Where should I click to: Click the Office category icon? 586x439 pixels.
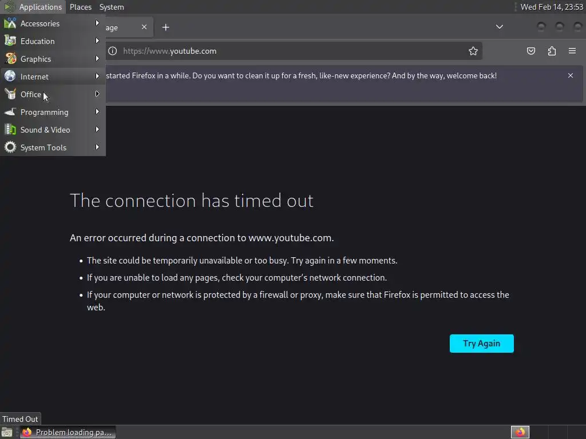pos(10,94)
